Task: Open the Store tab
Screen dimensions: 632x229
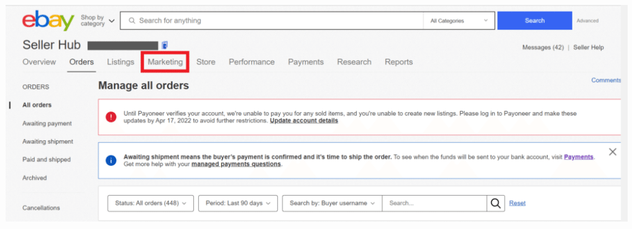Action: point(206,62)
